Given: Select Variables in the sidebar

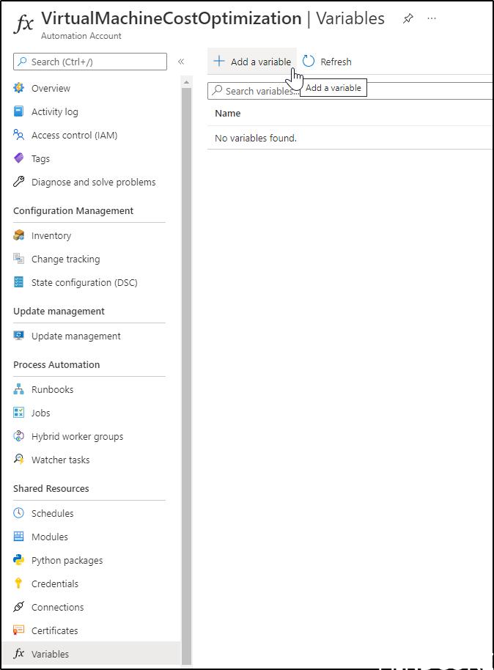Looking at the screenshot, I should tap(91, 654).
